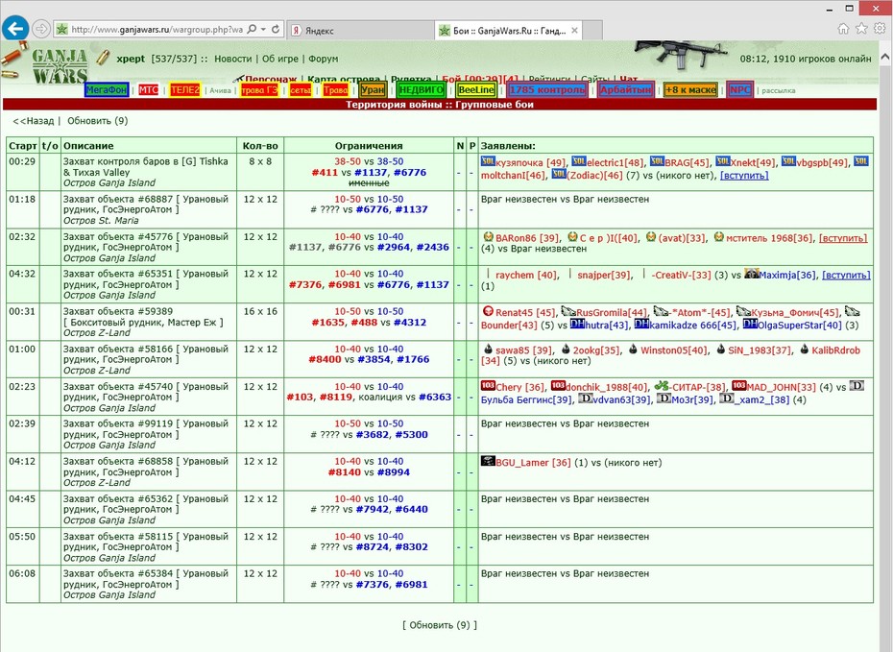The height and width of the screenshot is (652, 893).
Task: Open the Форум menu link
Action: (323, 59)
